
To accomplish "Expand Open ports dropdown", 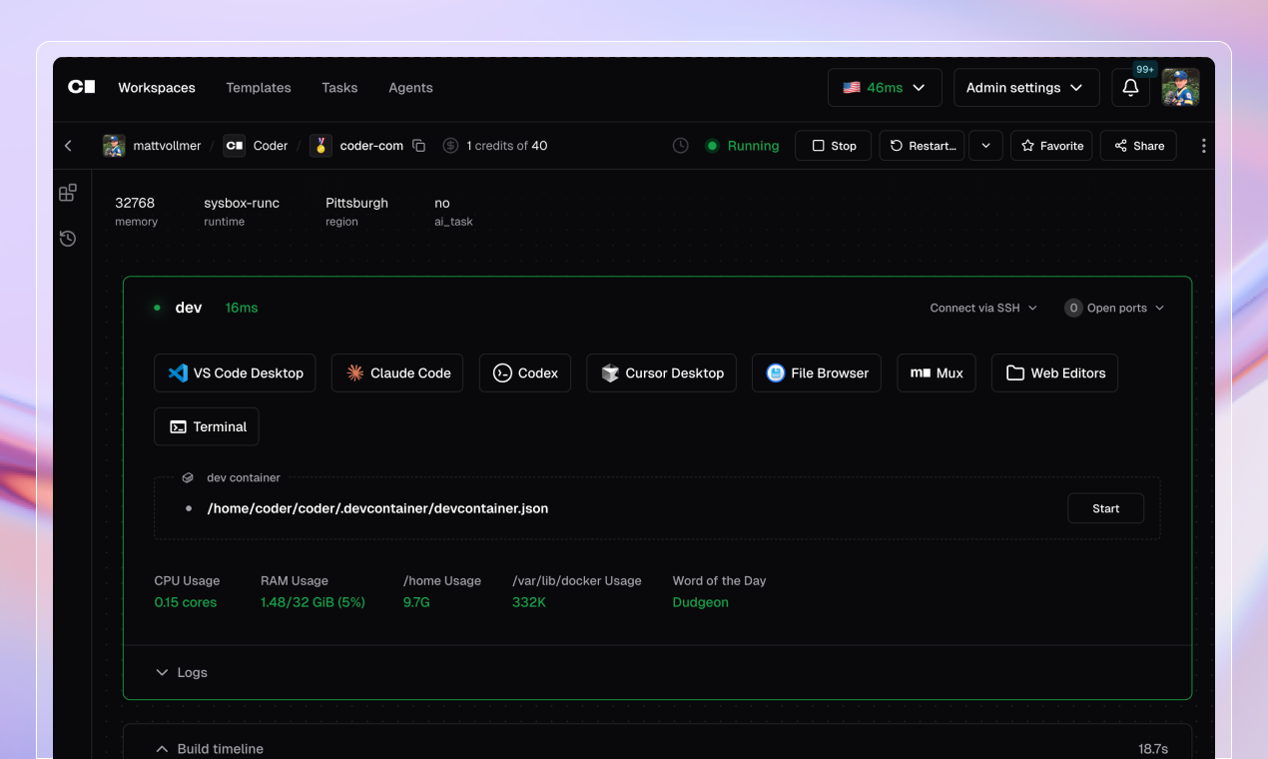I will (x=1114, y=308).
